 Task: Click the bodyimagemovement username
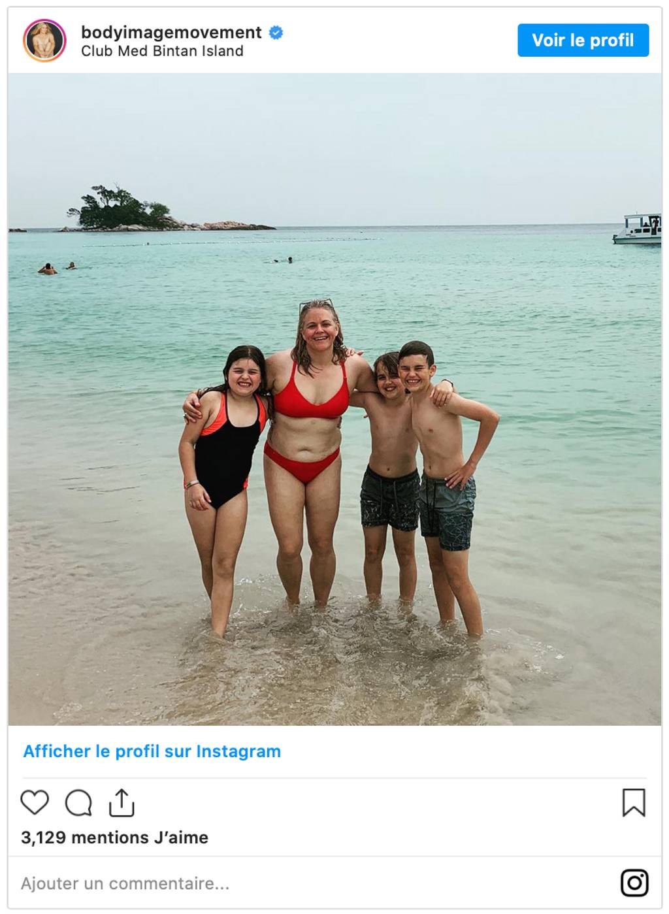(171, 32)
